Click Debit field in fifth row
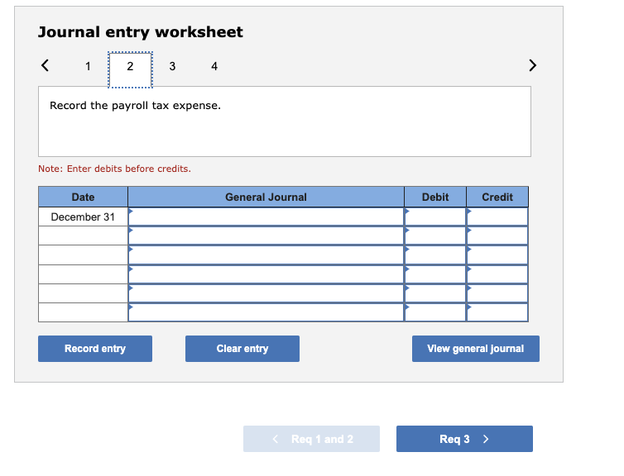624x476 pixels. pyautogui.click(x=435, y=293)
